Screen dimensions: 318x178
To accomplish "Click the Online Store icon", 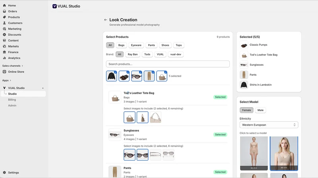I will click(4, 72).
